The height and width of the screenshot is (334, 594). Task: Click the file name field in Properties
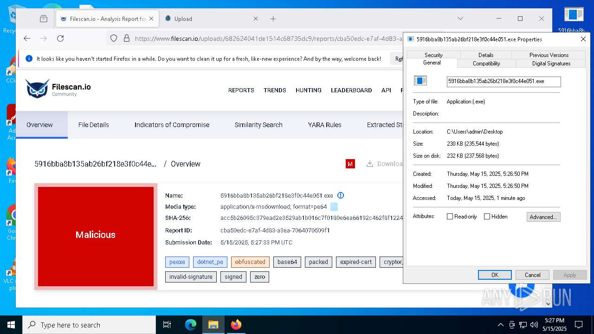504,82
